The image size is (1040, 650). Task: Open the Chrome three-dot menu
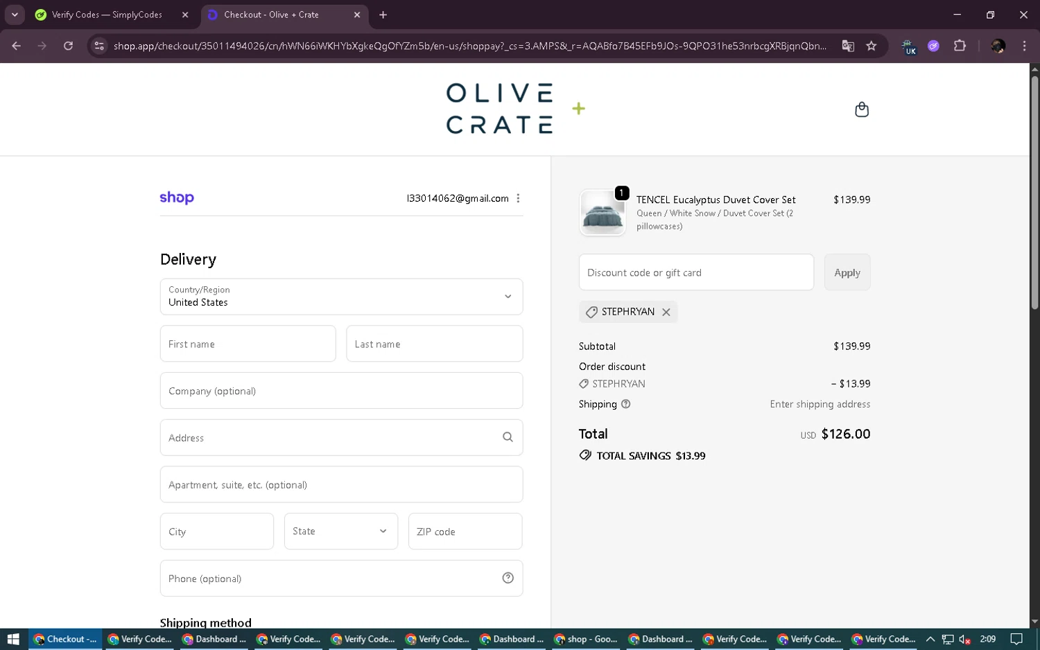1024,46
